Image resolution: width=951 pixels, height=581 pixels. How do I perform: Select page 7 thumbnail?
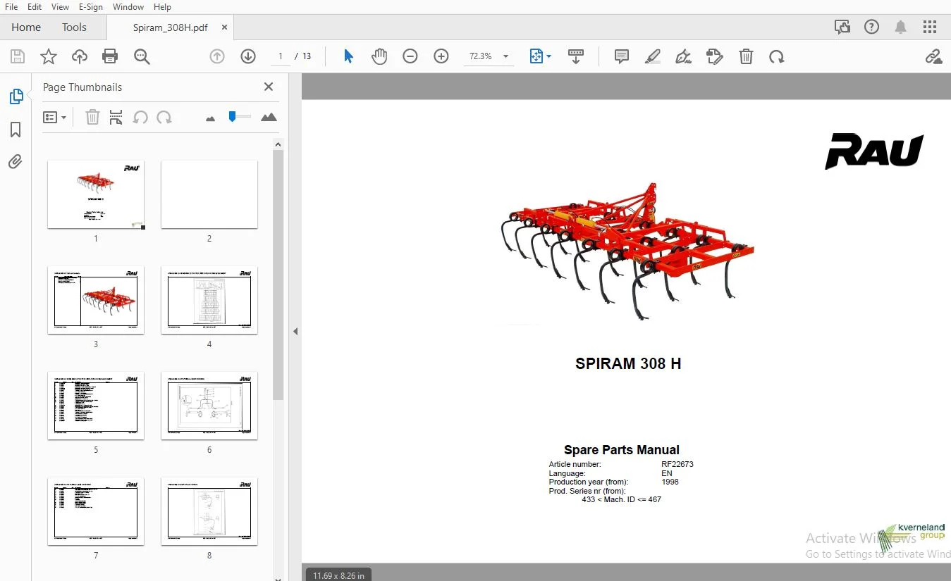coord(96,511)
